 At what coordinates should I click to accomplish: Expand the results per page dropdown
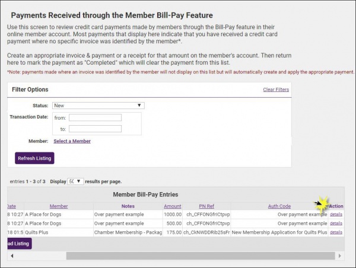(75, 181)
